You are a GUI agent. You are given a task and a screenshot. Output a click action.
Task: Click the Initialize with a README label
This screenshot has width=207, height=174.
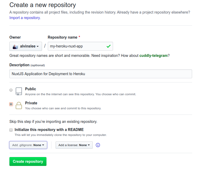(x=49, y=130)
